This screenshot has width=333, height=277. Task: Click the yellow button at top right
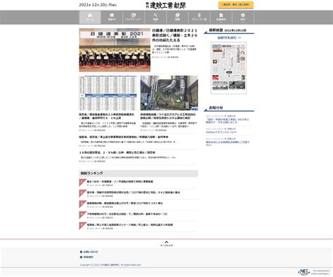pyautogui.click(x=236, y=5)
